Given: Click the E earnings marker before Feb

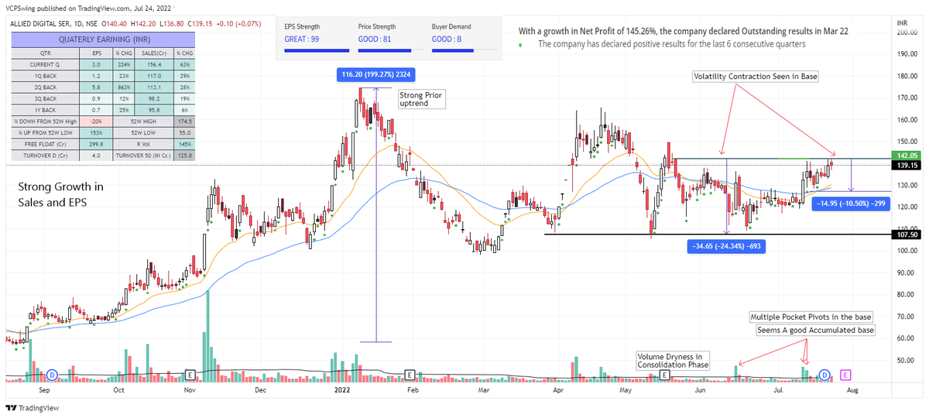Looking at the screenshot, I should click(x=409, y=375).
